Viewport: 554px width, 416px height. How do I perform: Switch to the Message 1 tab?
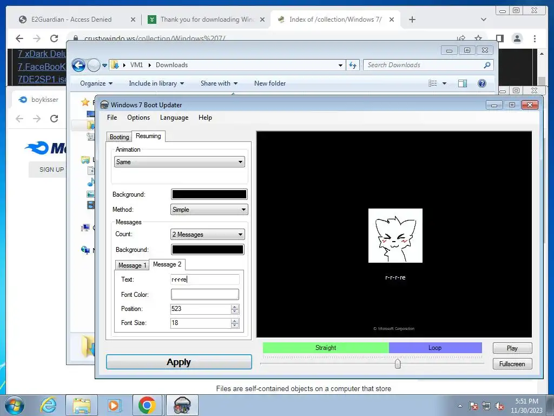(132, 265)
